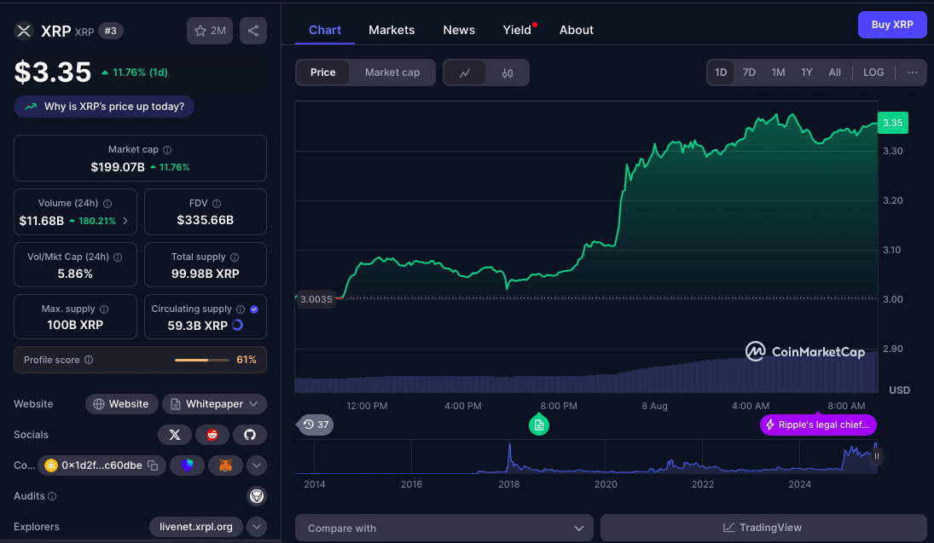Image resolution: width=934 pixels, height=543 pixels.
Task: Show info tooltip for FDV
Action: point(217,204)
